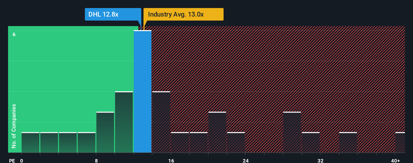Click the x-axis label 8
413x163 pixels.
click(x=96, y=160)
